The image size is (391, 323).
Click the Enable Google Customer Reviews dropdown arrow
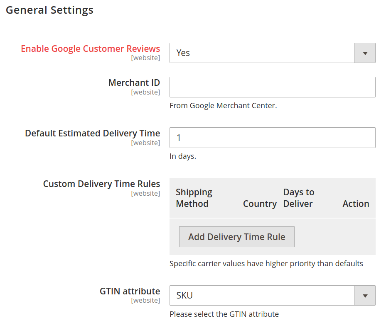365,53
